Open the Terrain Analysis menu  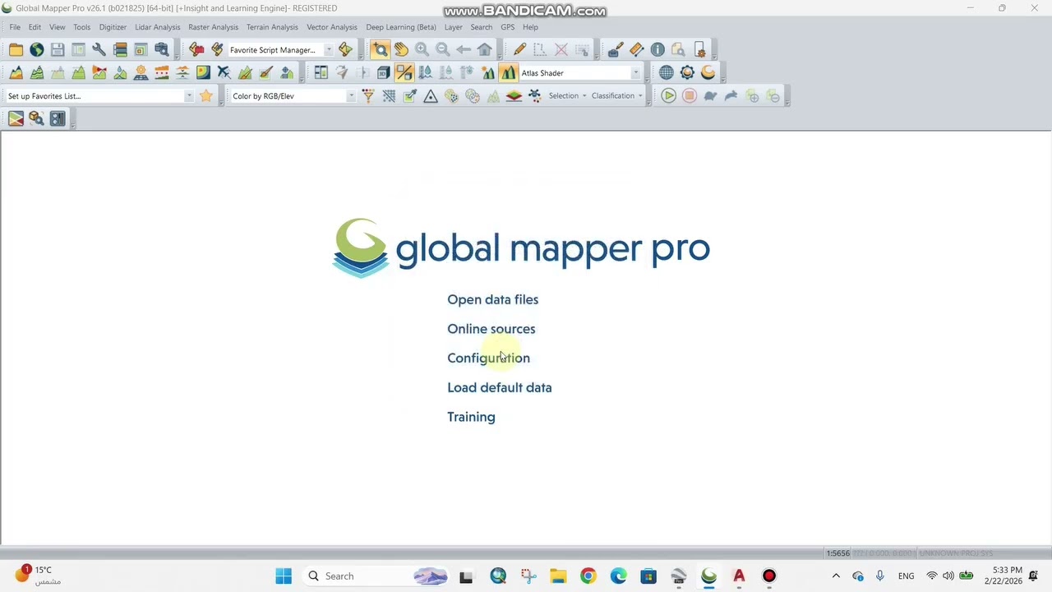(x=272, y=27)
